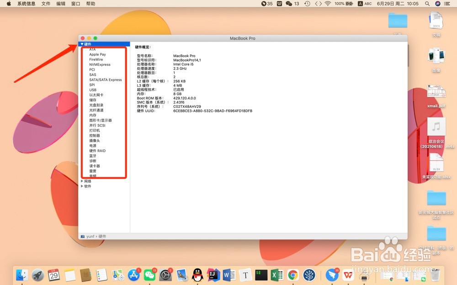Launch the App Store from the Dock
457x285 pixels.
coord(133,275)
